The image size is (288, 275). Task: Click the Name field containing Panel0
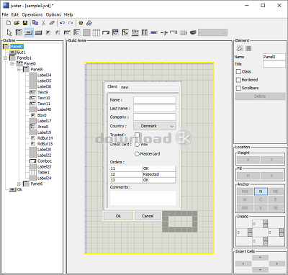(x=274, y=57)
